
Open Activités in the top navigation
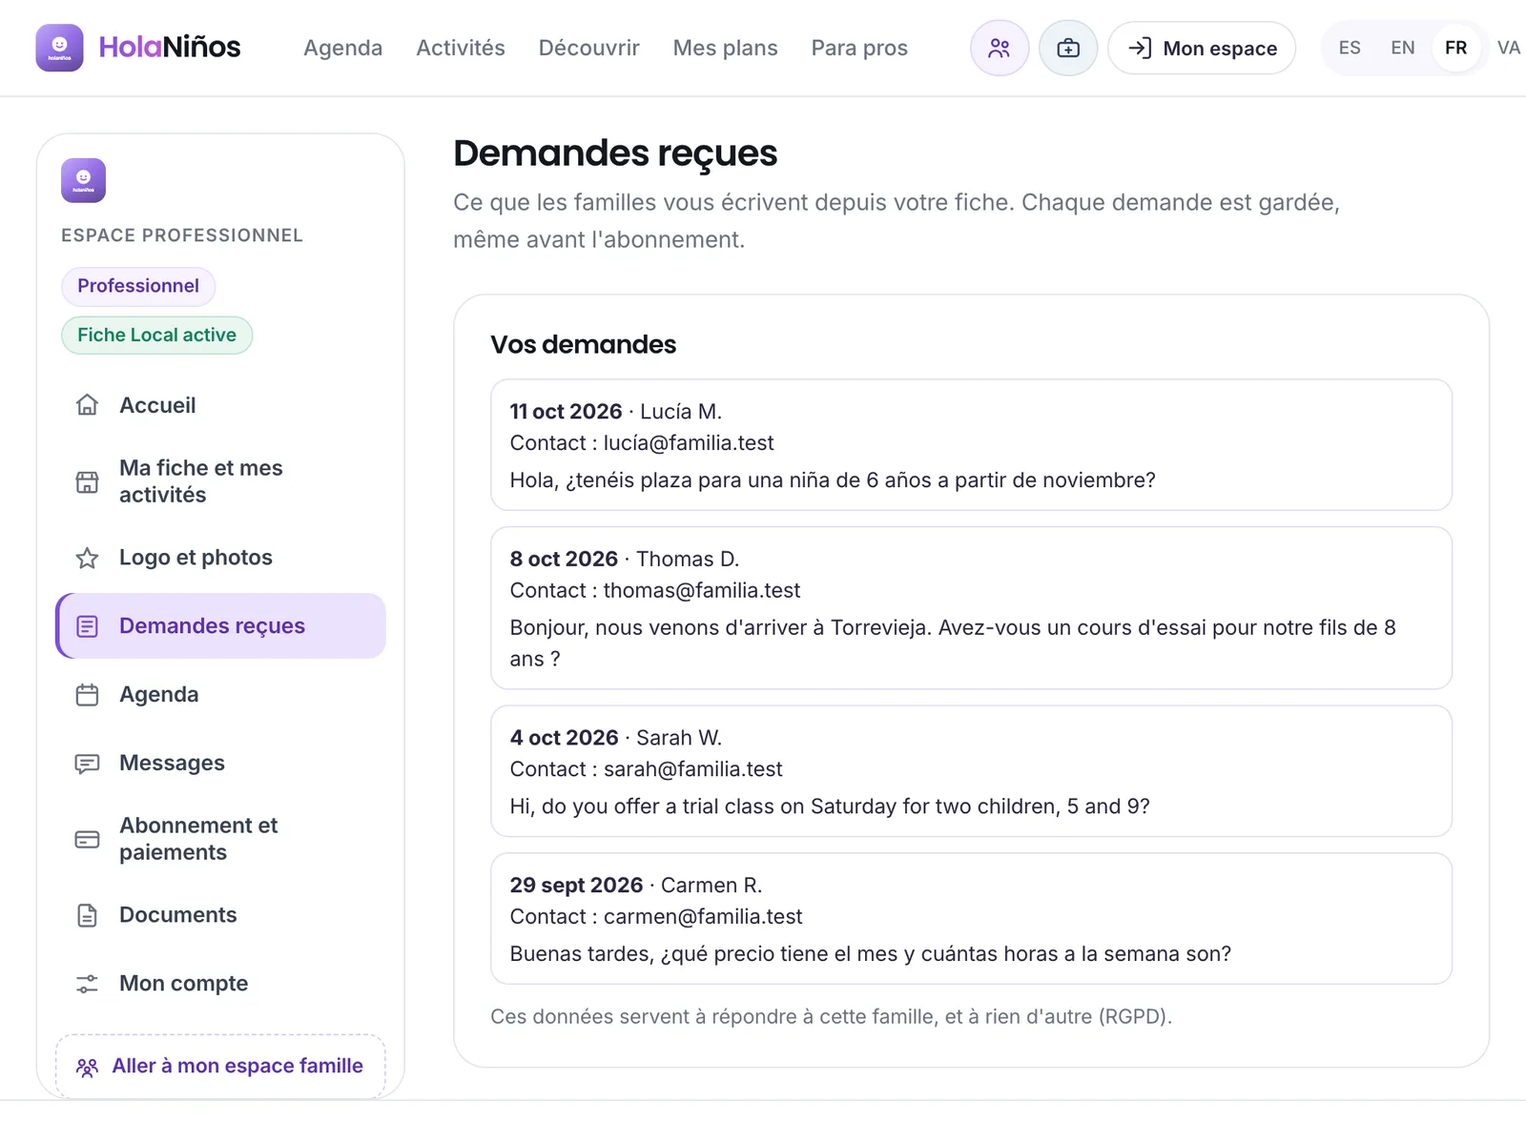tap(461, 48)
